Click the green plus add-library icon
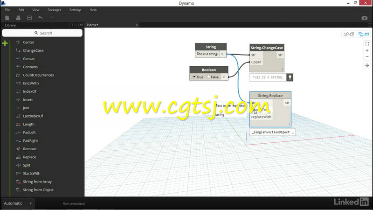Viewport: 373px width, 210px height. (x=5, y=43)
